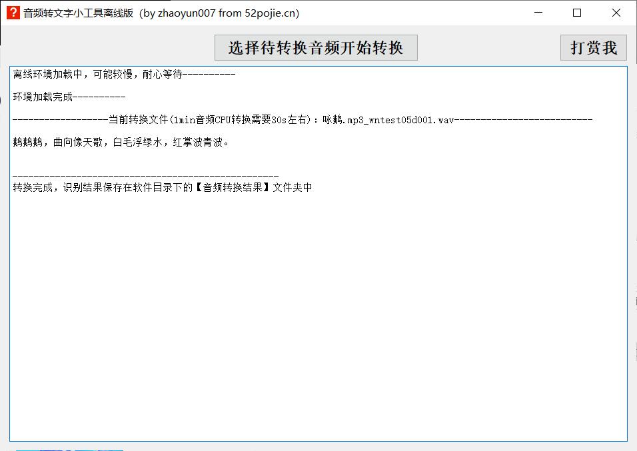The image size is (637, 451).
Task: Open the 打赏我 donate button
Action: (x=593, y=48)
